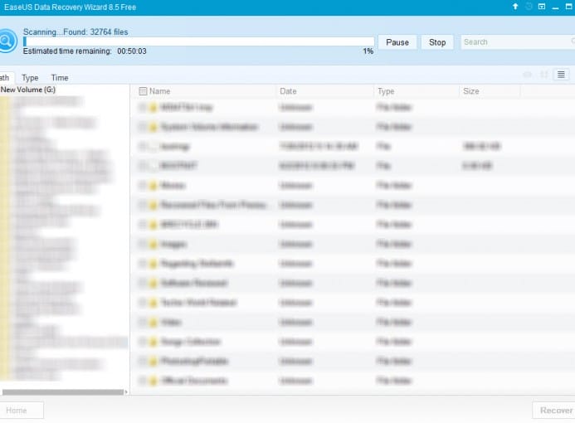Screen dimensions: 575x423
Task: Sort by the Name column header
Action: point(159,91)
